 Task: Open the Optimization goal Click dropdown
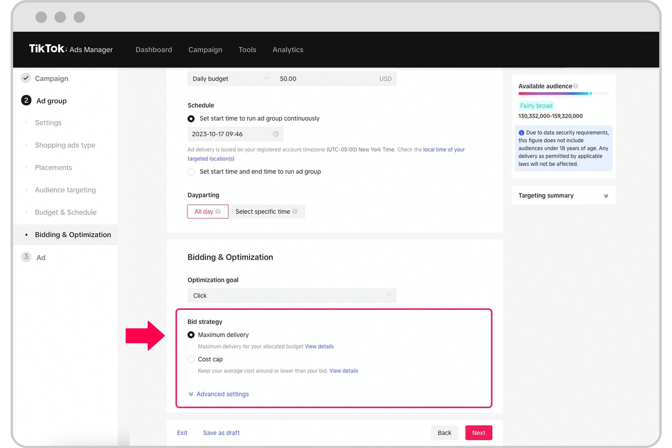point(292,296)
